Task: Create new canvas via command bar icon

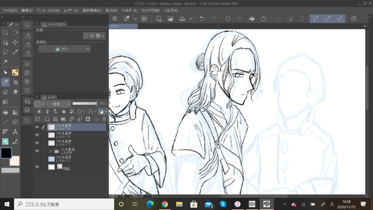Action: click(159, 19)
